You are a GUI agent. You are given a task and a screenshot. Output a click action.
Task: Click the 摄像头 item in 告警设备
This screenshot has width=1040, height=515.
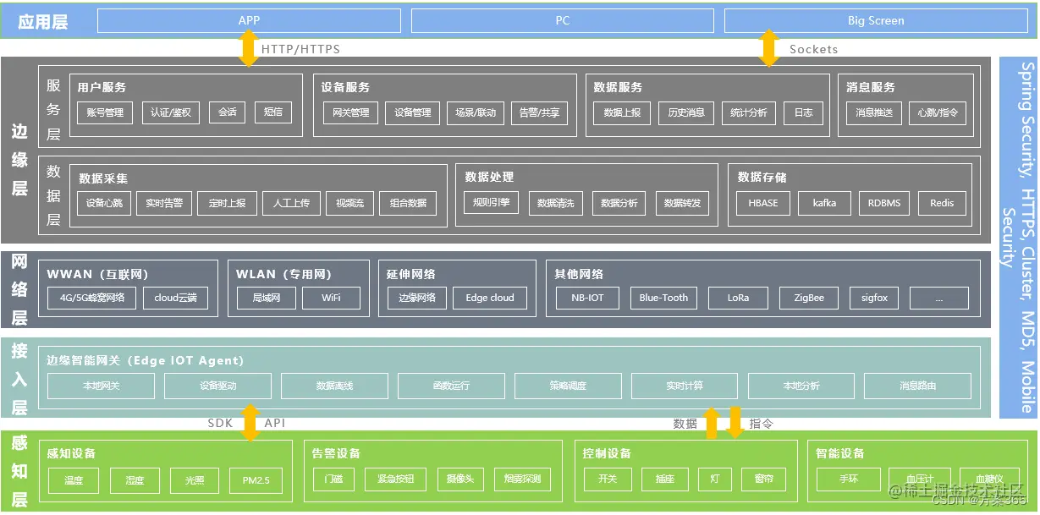(x=460, y=479)
